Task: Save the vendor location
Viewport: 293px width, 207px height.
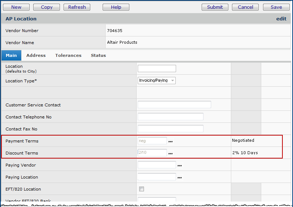Action: 276,7
